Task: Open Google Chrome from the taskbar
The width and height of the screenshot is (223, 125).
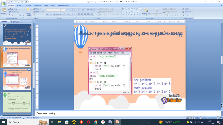Action: [x=96, y=122]
